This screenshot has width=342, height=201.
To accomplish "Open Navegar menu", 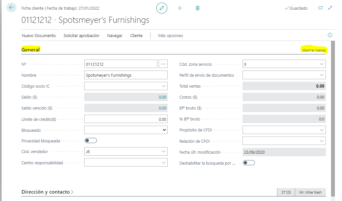I will [x=115, y=36].
